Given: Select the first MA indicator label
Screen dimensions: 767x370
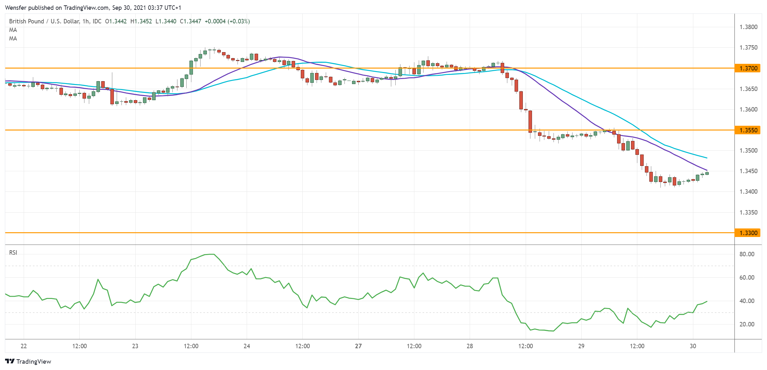Looking at the screenshot, I should 13,30.
